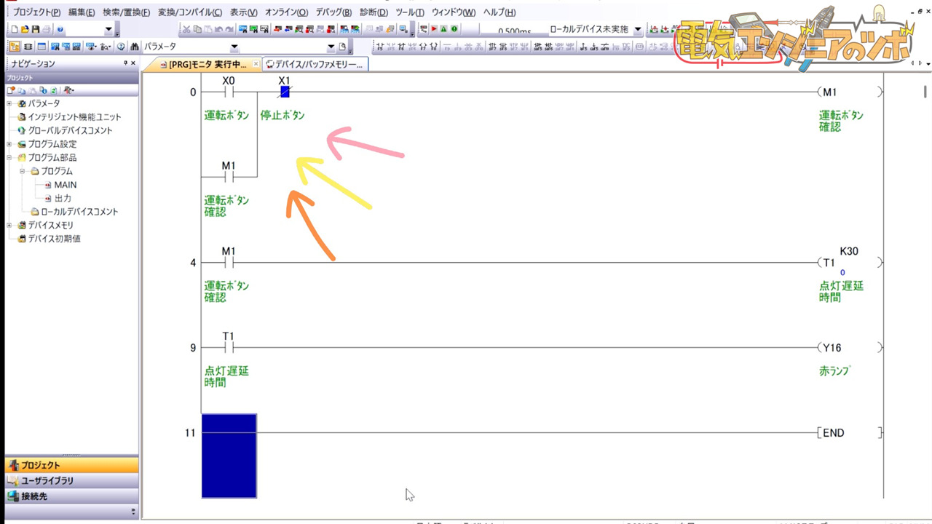Click the New Project toolbar icon
The height and width of the screenshot is (524, 932).
(x=15, y=30)
